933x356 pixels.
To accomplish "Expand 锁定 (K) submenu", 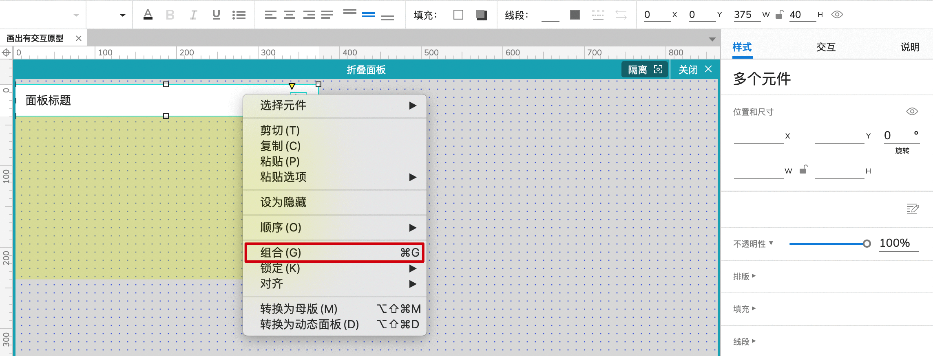I will (335, 268).
